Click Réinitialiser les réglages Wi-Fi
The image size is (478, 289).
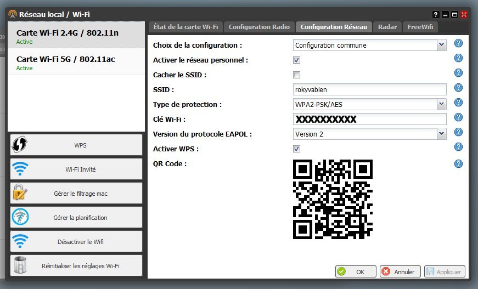pyautogui.click(x=76, y=265)
